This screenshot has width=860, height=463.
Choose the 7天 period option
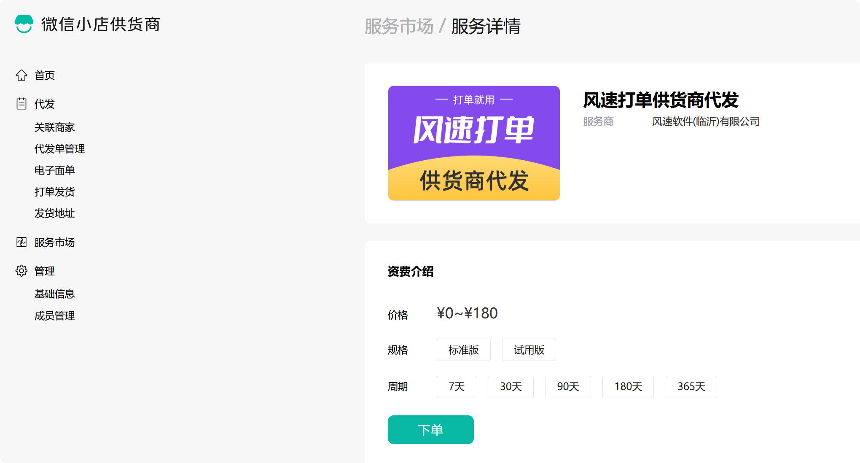pos(456,387)
